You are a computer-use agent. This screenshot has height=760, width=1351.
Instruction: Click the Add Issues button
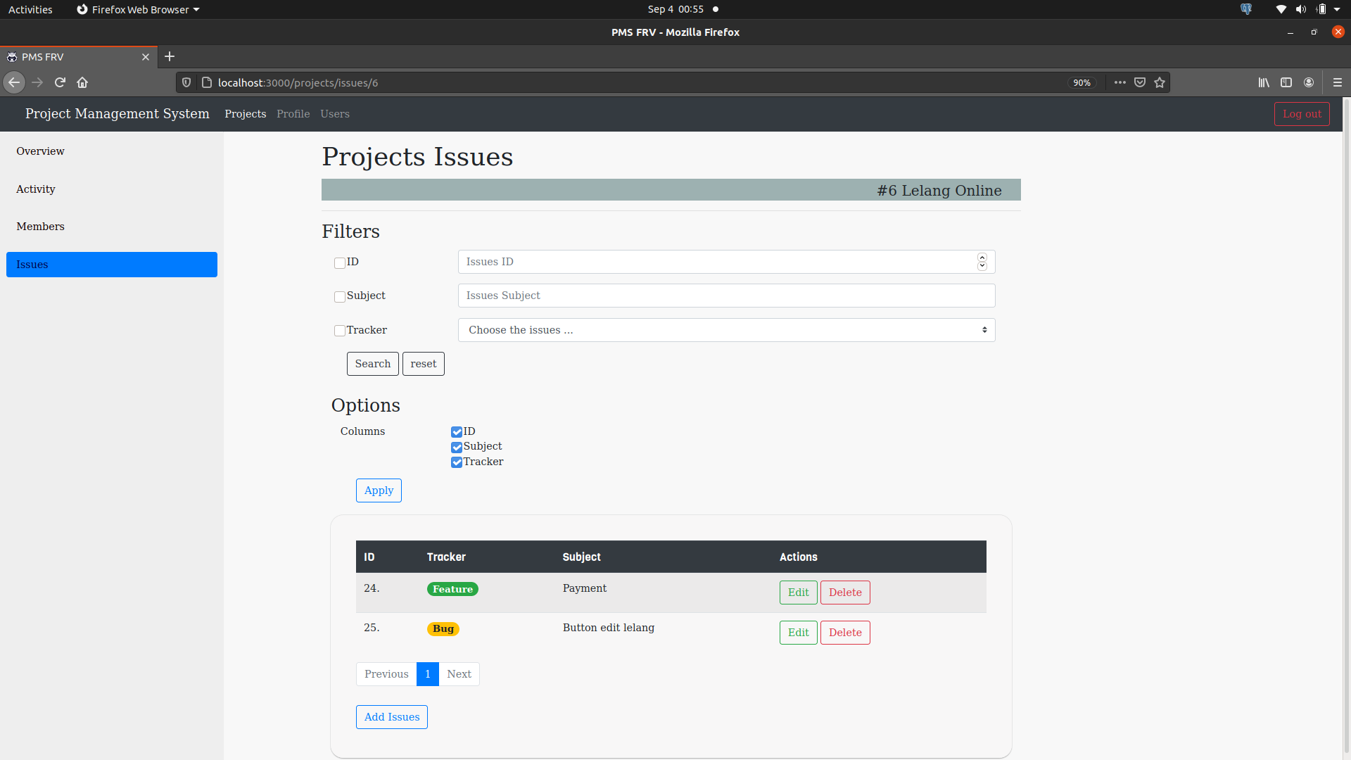392,717
